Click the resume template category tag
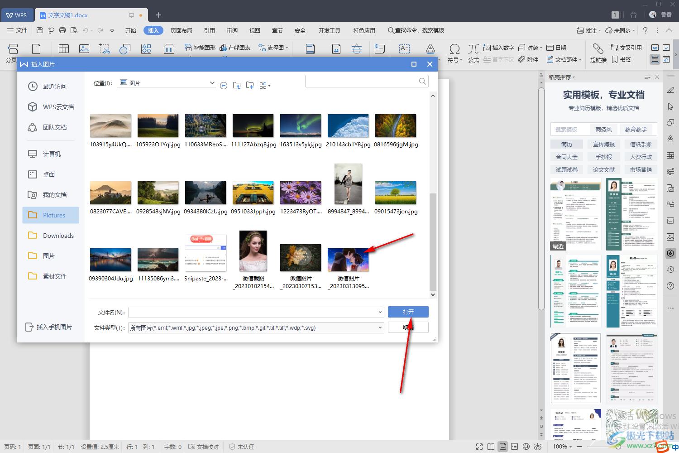 pyautogui.click(x=567, y=144)
